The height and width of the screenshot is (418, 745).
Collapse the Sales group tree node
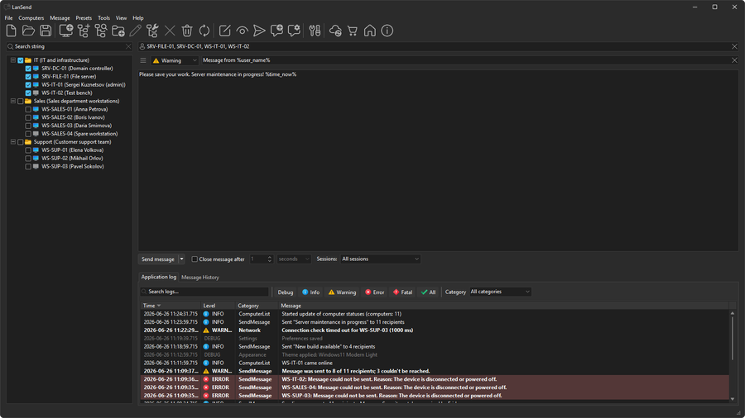pyautogui.click(x=13, y=101)
